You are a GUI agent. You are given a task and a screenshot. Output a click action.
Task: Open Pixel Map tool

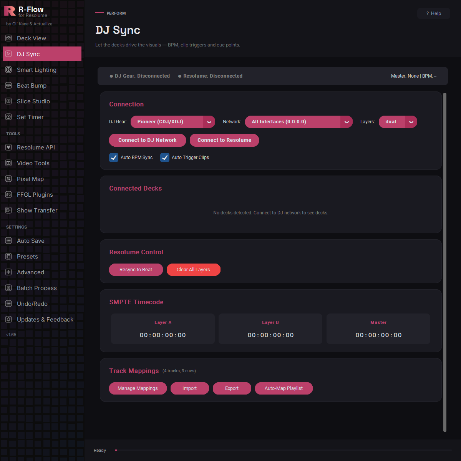42,179
